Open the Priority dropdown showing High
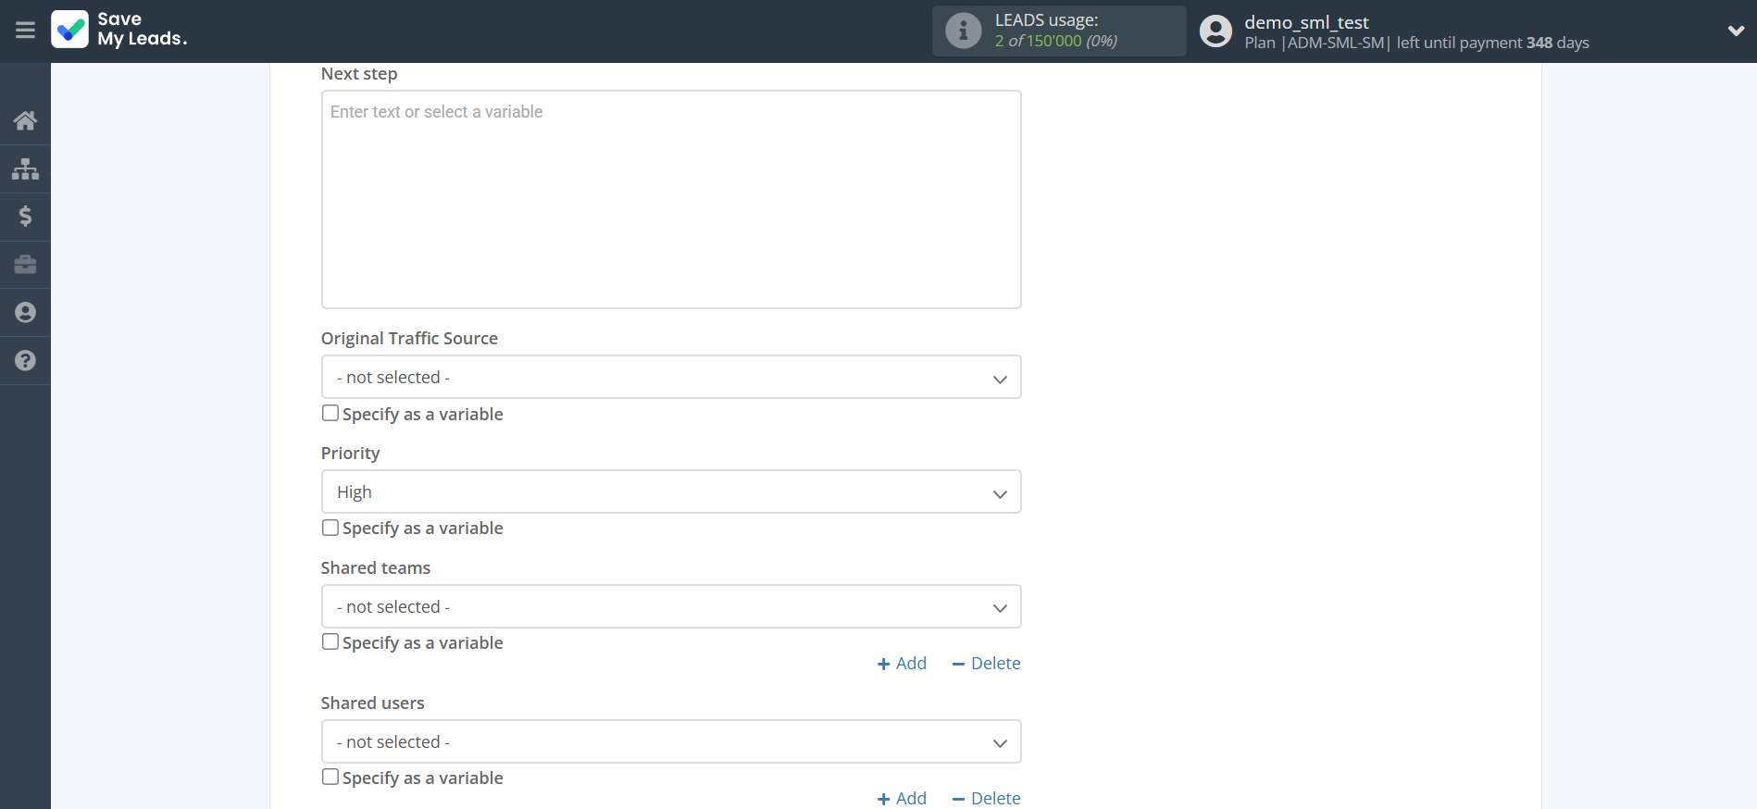The image size is (1757, 809). (670, 492)
